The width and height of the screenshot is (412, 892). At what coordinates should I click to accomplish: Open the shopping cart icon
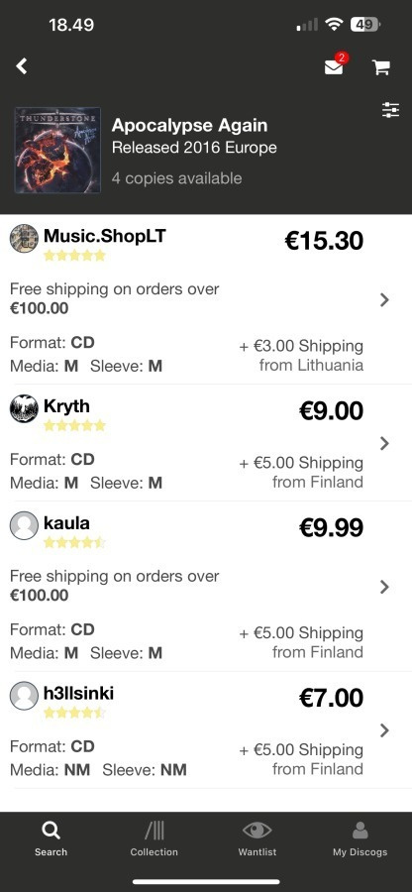pyautogui.click(x=380, y=67)
